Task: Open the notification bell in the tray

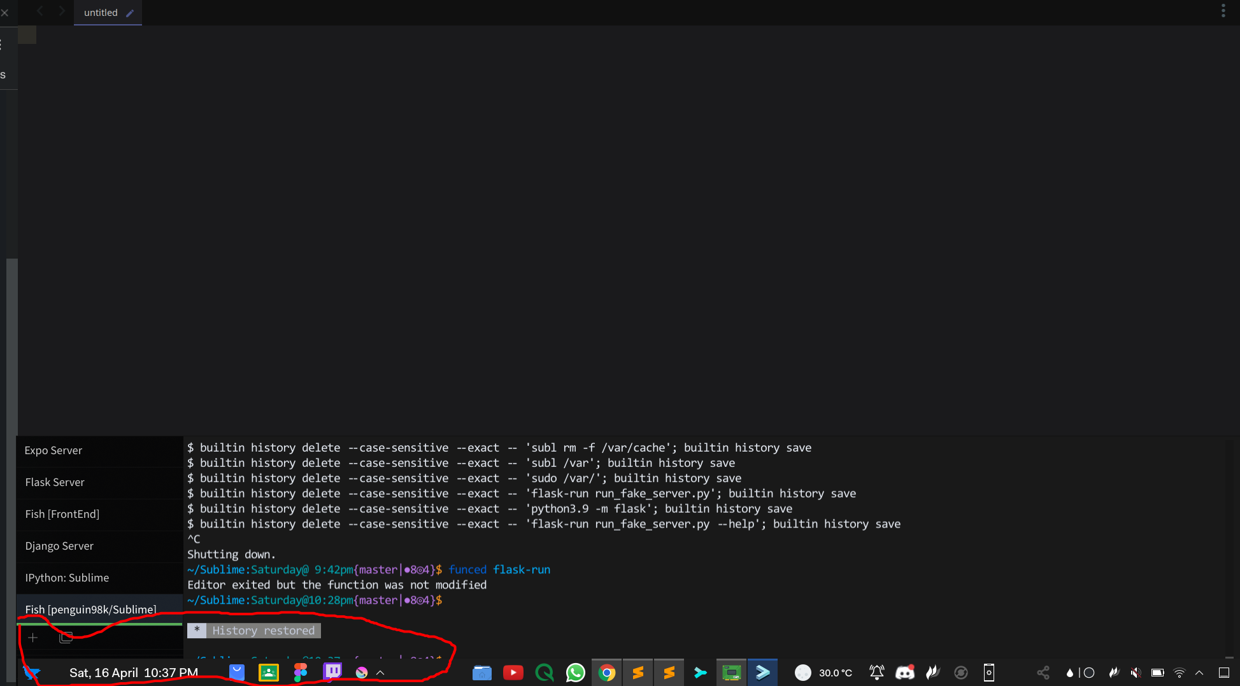Action: 876,672
